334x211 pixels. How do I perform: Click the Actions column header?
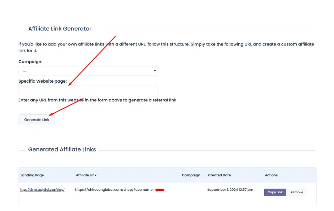click(x=271, y=175)
